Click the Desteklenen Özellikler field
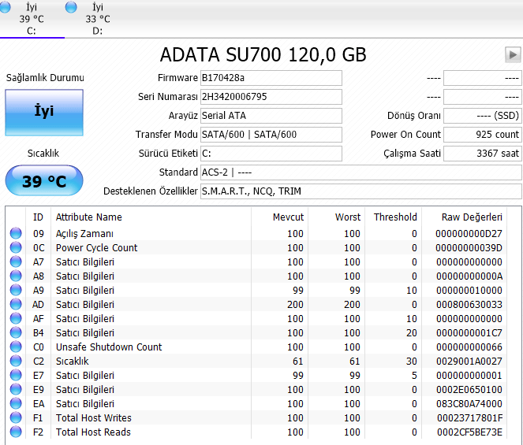 [x=360, y=191]
